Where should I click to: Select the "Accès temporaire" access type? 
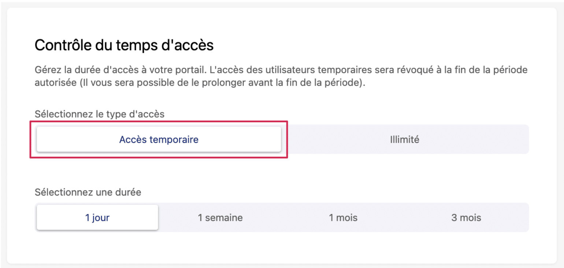click(159, 139)
